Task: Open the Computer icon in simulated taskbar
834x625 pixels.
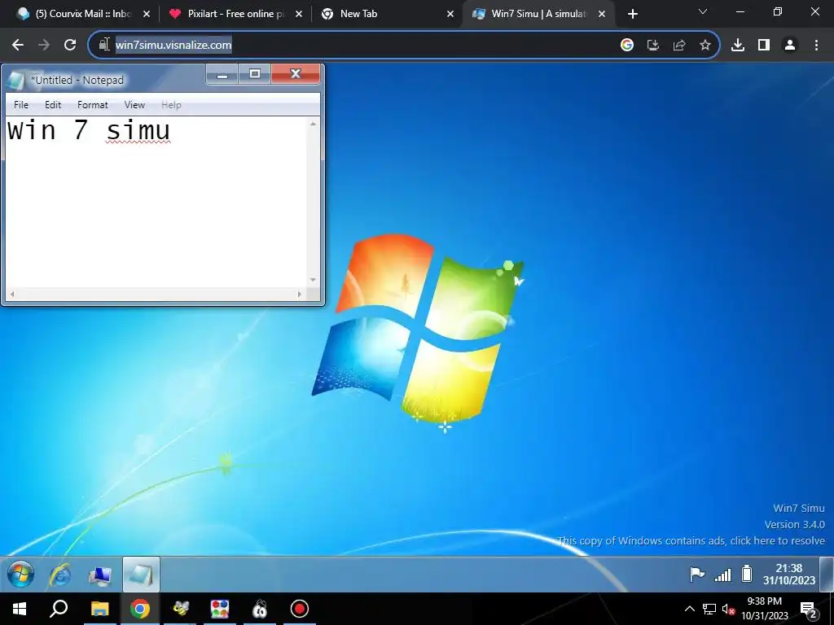Action: [100, 575]
